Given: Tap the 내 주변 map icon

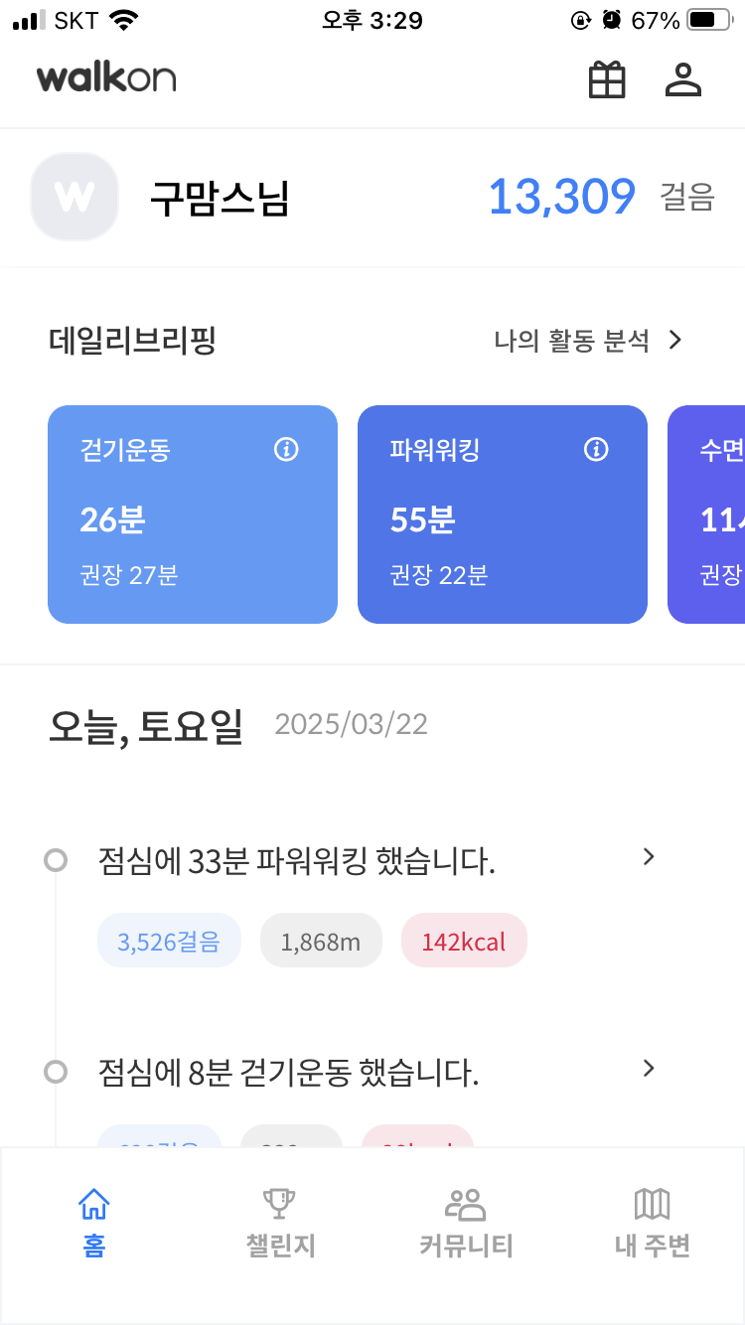Looking at the screenshot, I should (x=652, y=1205).
